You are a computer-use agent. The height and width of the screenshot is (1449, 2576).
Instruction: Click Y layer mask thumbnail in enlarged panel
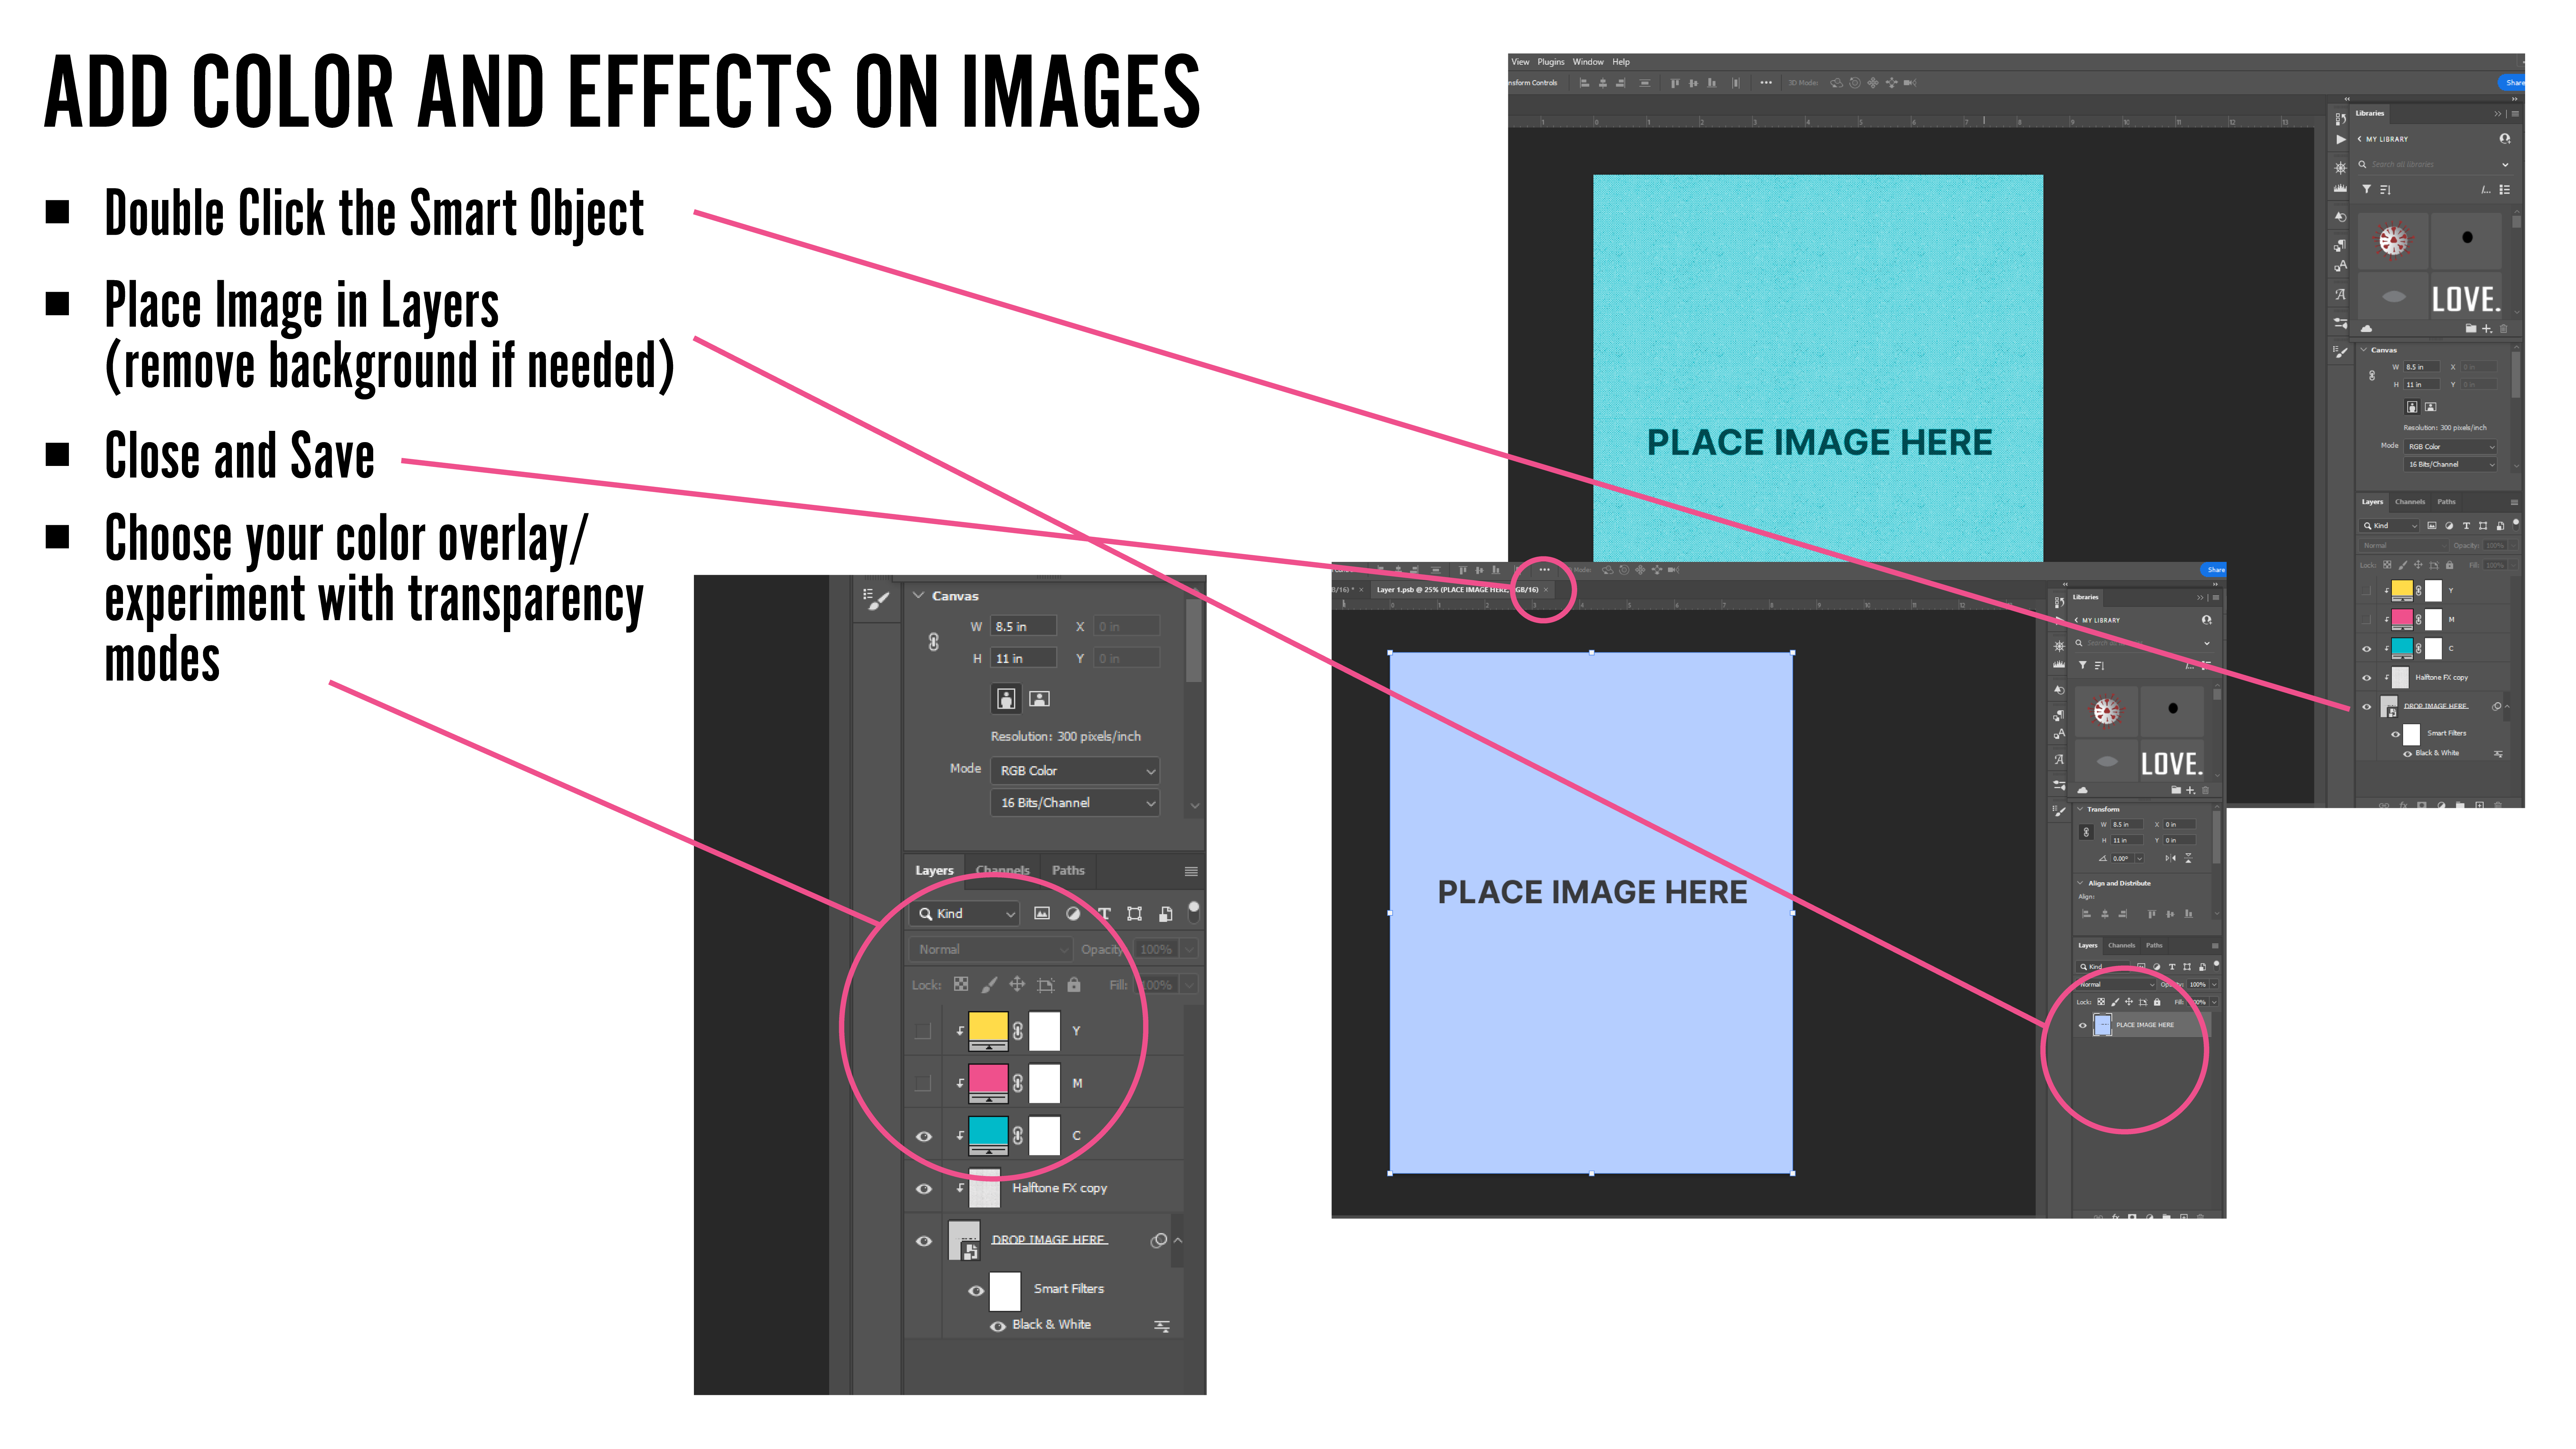coord(1044,1031)
